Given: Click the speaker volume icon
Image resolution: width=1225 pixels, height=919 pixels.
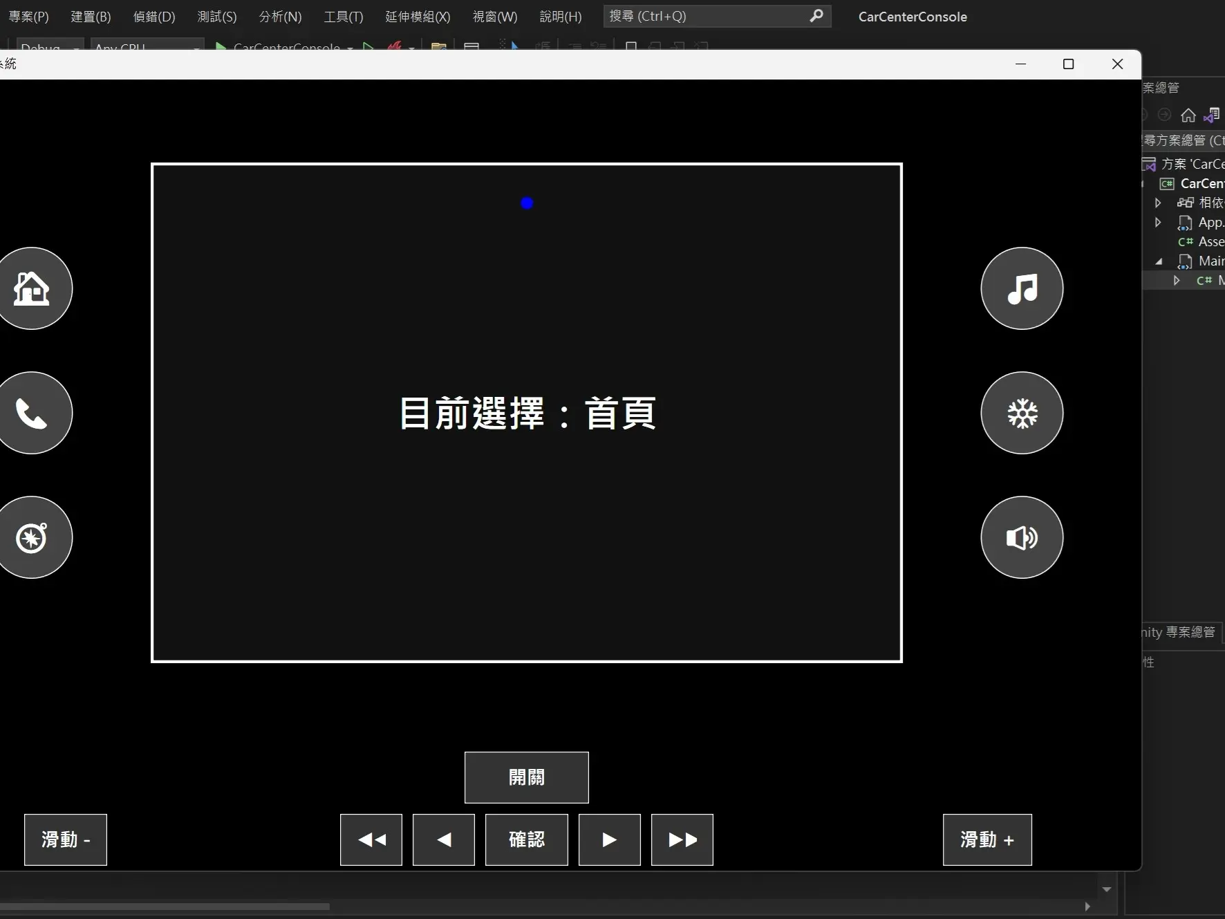Looking at the screenshot, I should (x=1021, y=537).
